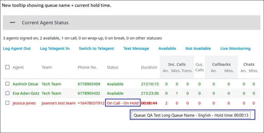Click duration 213:10:15
This screenshot has height=133, width=264.
click(150, 84)
